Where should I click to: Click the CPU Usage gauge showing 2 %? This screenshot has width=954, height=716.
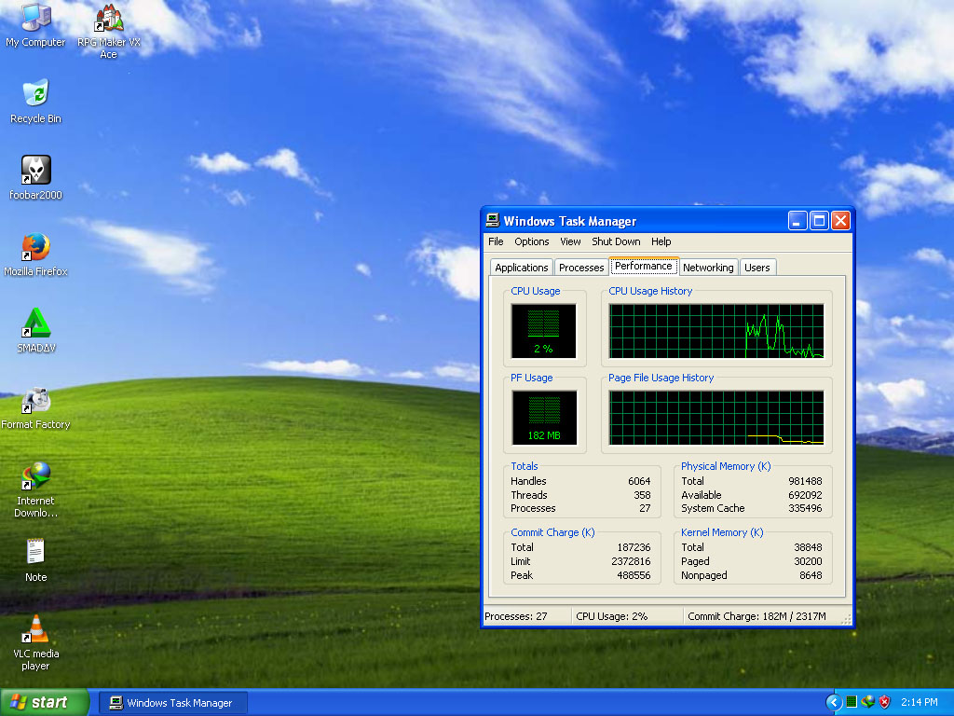543,331
